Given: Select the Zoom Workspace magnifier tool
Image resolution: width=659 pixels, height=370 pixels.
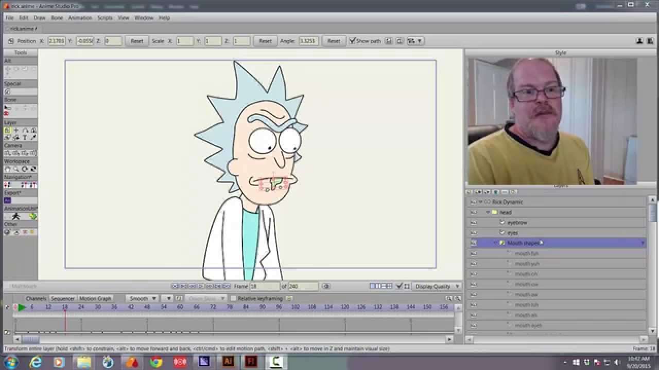Looking at the screenshot, I should (x=16, y=169).
